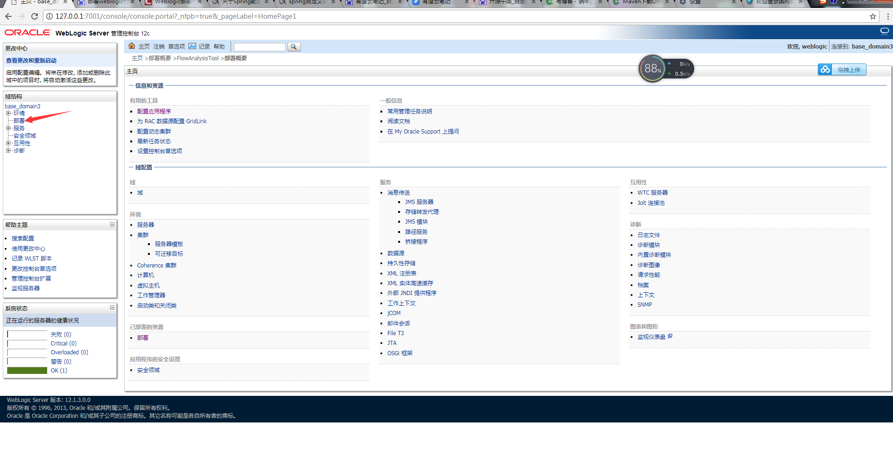This screenshot has height=450, width=893.
Task: Expand the 服务 tree node
Action: (8, 128)
